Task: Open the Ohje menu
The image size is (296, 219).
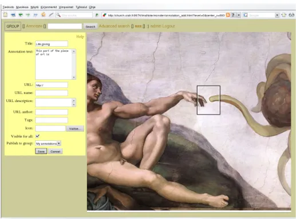Action: [92, 7]
